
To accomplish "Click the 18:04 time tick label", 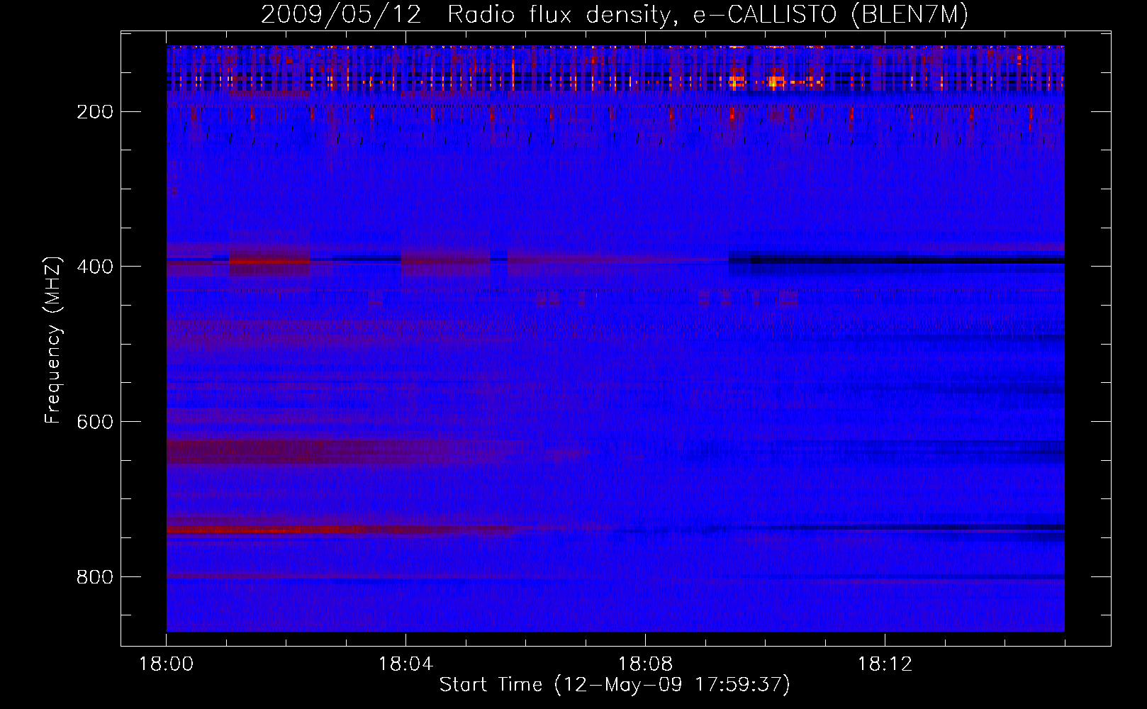I will coord(405,664).
